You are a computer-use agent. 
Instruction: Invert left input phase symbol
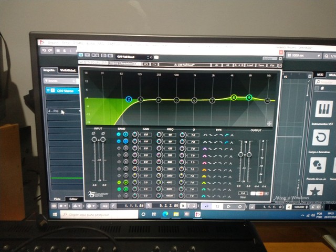pyautogui.click(x=93, y=133)
